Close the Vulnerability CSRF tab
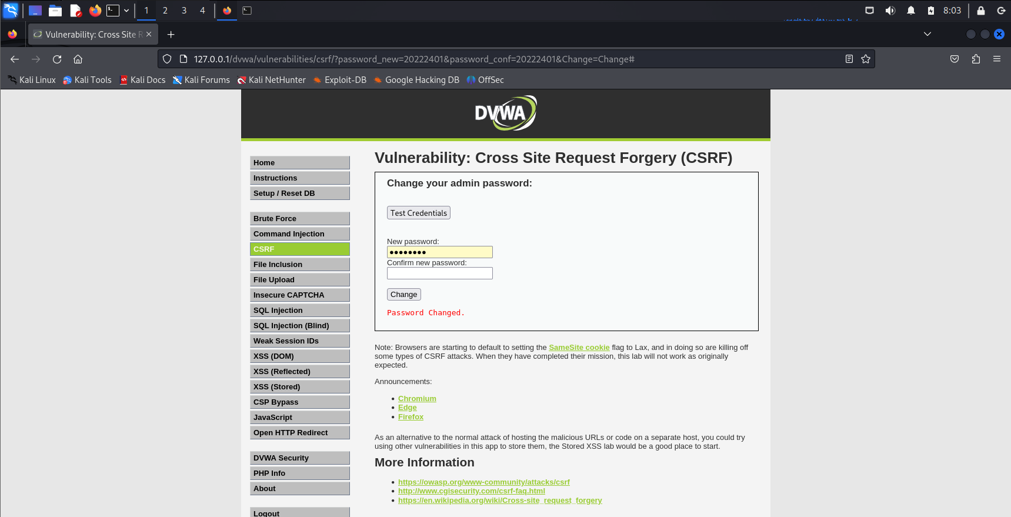Image resolution: width=1011 pixels, height=517 pixels. (149, 35)
